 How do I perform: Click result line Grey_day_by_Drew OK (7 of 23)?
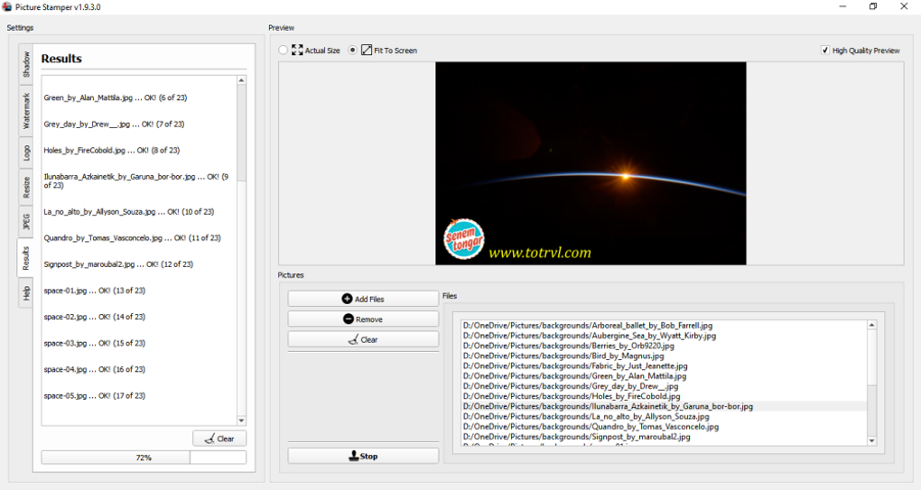click(114, 124)
